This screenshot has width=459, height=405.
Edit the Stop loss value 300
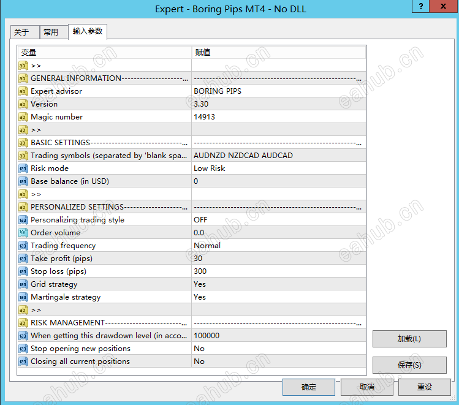click(x=279, y=271)
